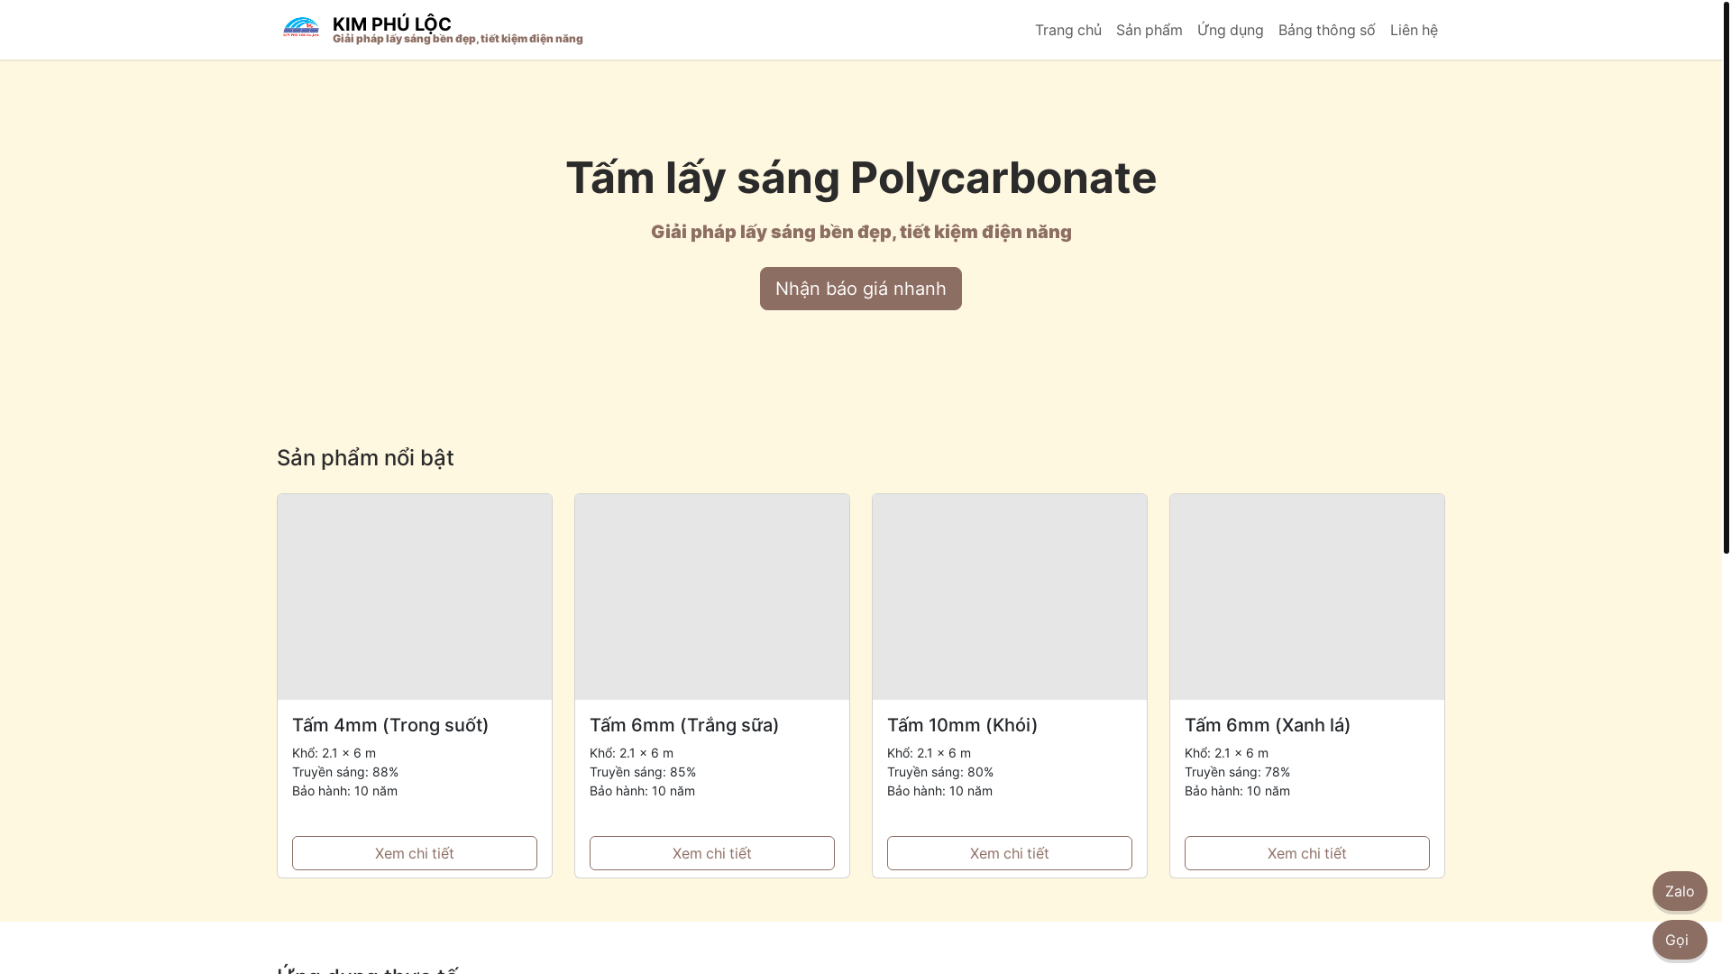
Task: Open Tấm 6mm (Trắng sữa) product image
Action: (x=712, y=597)
